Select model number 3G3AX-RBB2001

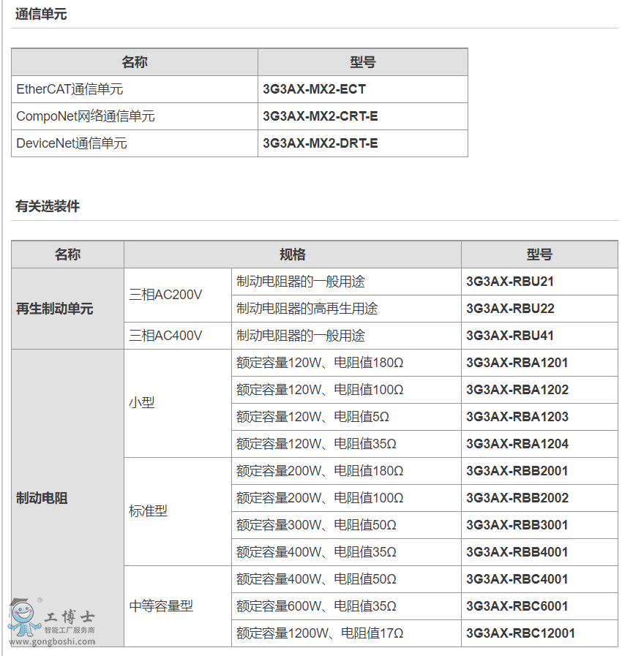(x=517, y=471)
